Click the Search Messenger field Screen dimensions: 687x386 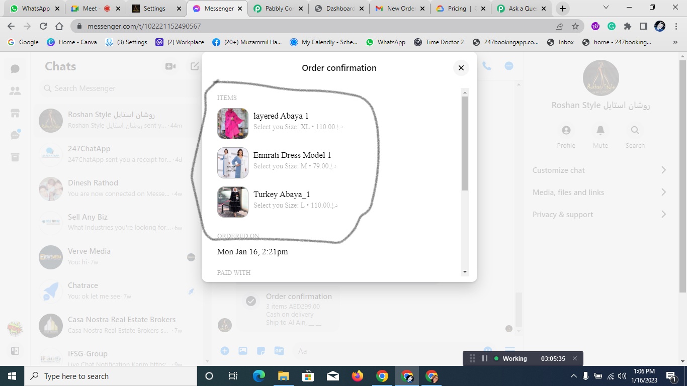(120, 88)
